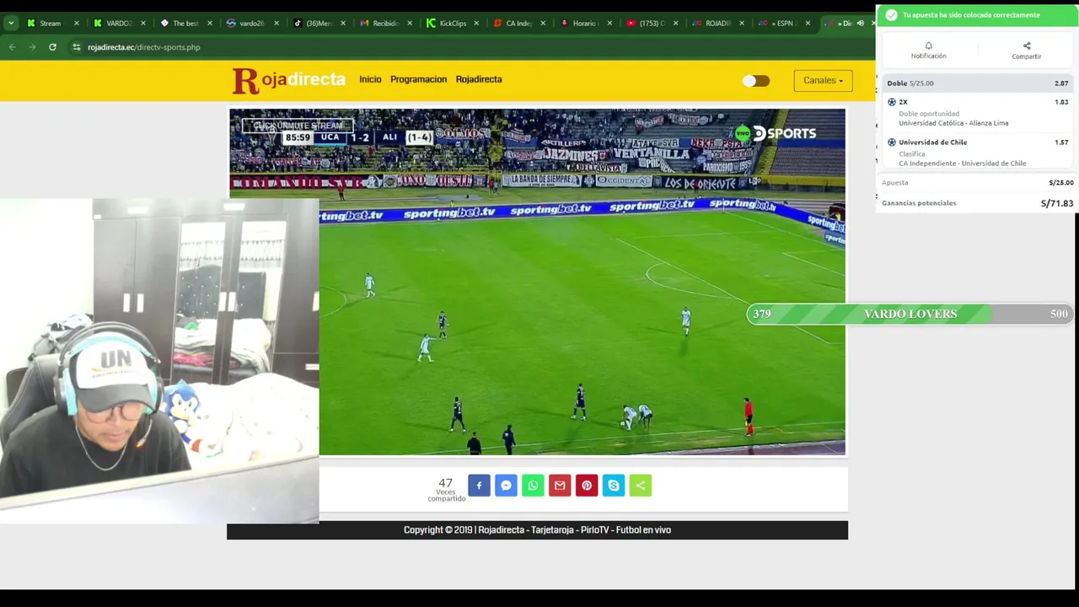Open the Programacion menu item
This screenshot has height=607, width=1079.
coord(418,79)
